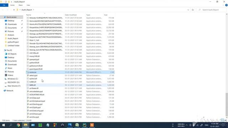228x128 pixels.
Task: Open PyCharm icon on taskbar
Action: 84,125
